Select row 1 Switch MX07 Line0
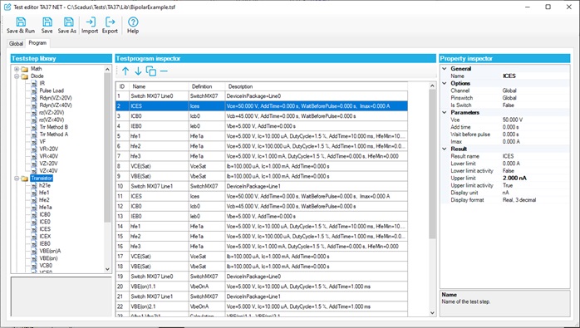The width and height of the screenshot is (580, 328). tap(262, 96)
